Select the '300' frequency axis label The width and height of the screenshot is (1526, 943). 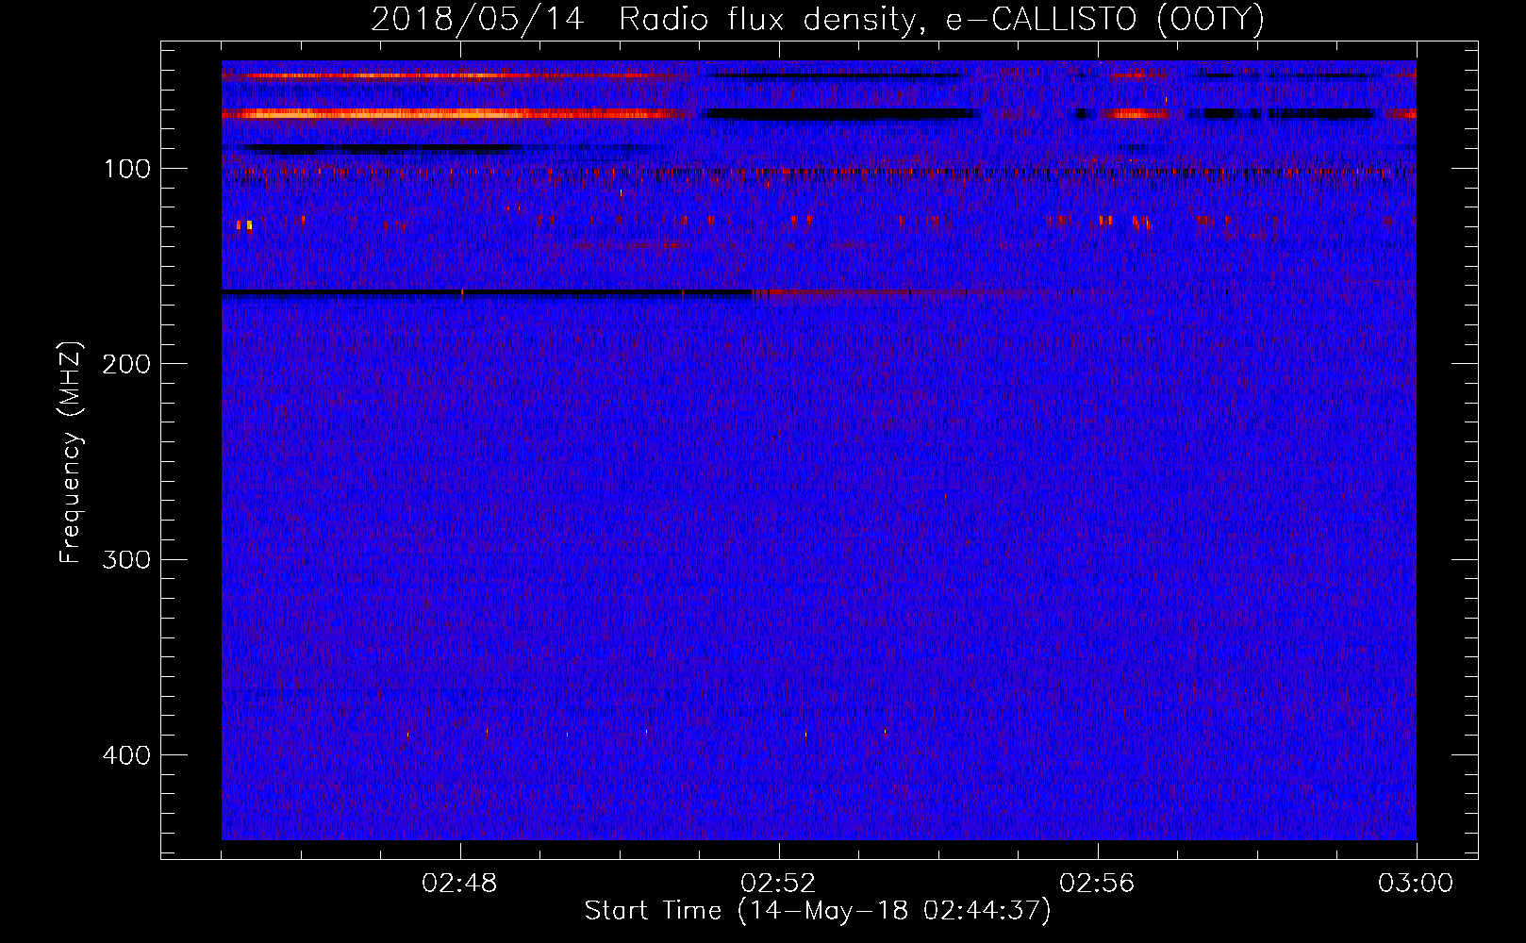[126, 559]
